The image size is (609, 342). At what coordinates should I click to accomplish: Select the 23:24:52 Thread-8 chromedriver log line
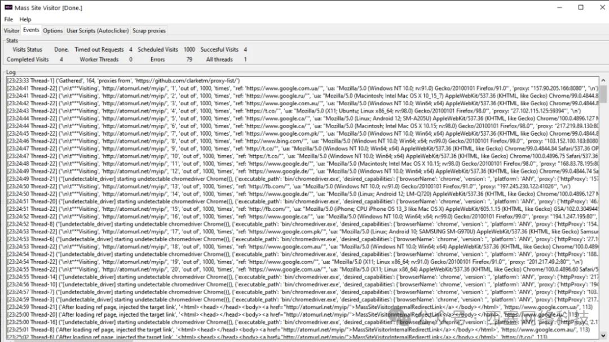pos(303,224)
